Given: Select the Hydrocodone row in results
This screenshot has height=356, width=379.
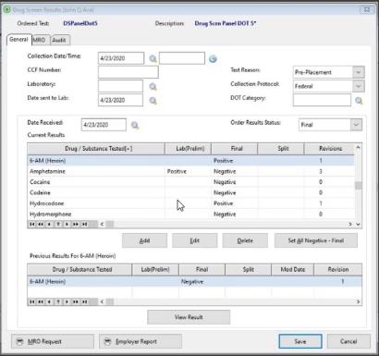Looking at the screenshot, I should click(x=191, y=203).
